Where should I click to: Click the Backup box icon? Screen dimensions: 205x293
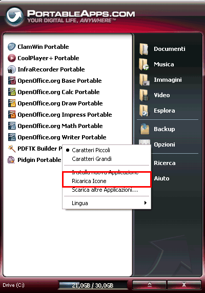(145, 129)
